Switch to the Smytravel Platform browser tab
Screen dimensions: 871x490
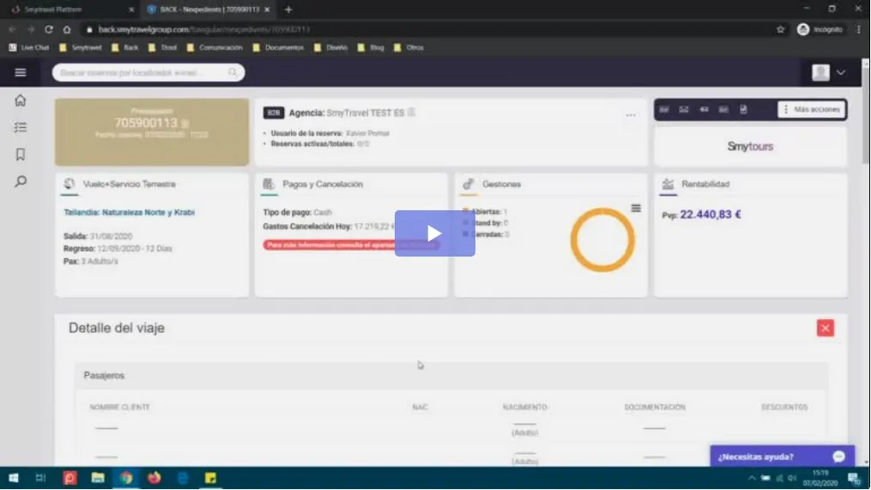pyautogui.click(x=69, y=9)
